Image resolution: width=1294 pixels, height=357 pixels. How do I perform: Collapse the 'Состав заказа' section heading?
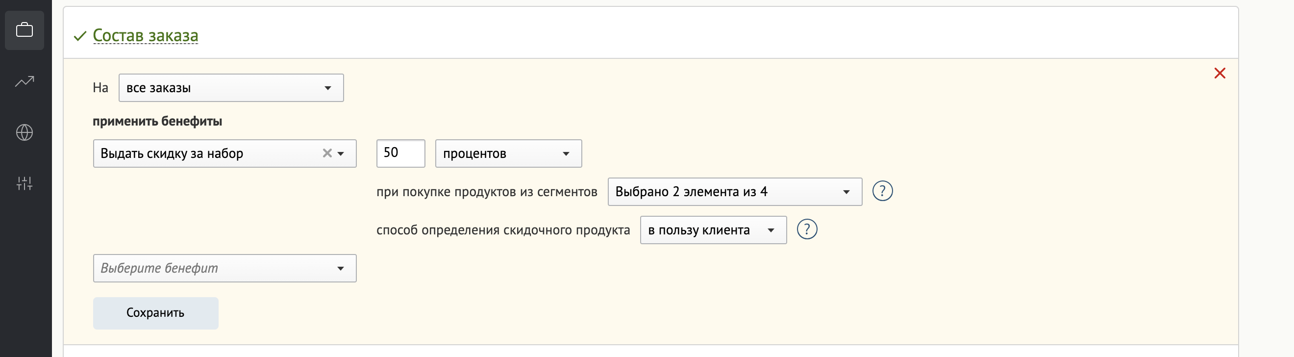coord(146,35)
